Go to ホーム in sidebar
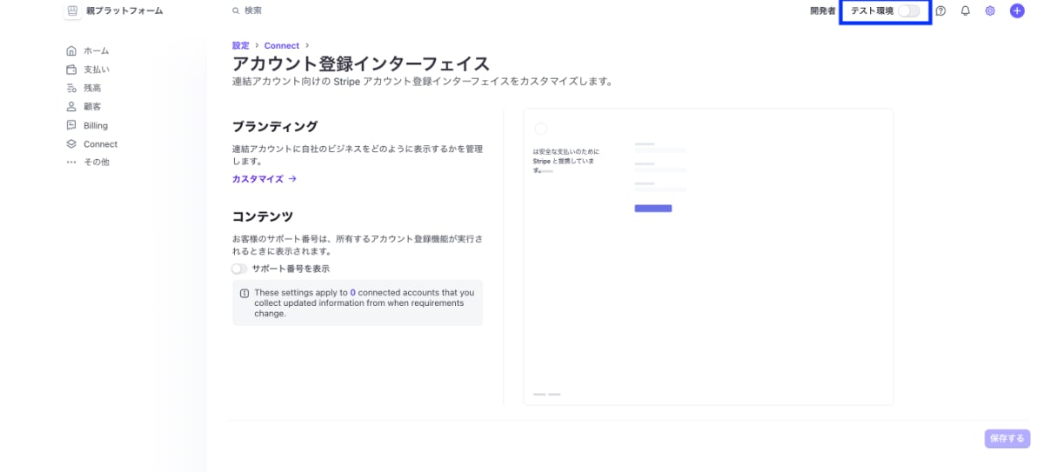1044x472 pixels. click(x=96, y=51)
